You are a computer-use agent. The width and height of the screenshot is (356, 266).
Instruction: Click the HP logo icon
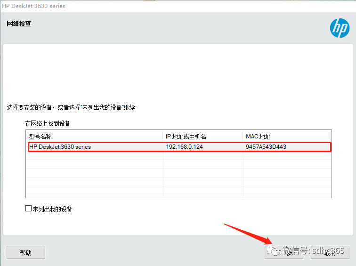point(340,28)
